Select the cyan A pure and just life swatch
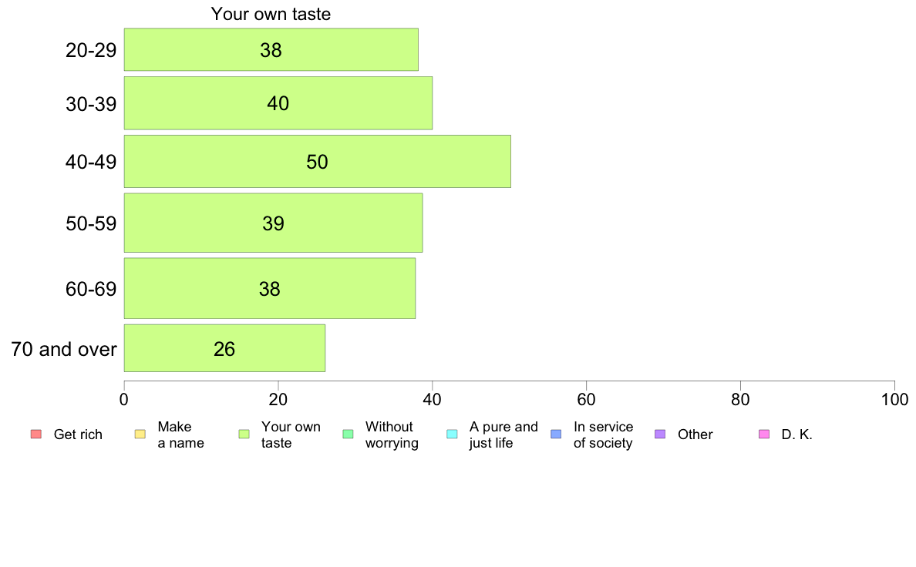Viewport: 916px width, 567px height. tap(452, 434)
